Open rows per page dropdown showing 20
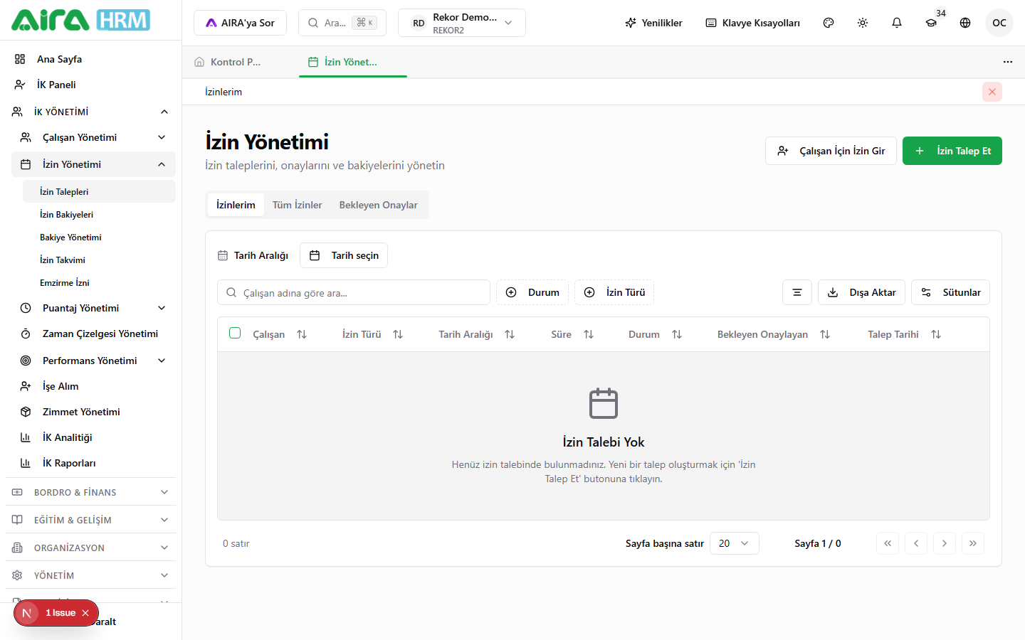 [735, 543]
